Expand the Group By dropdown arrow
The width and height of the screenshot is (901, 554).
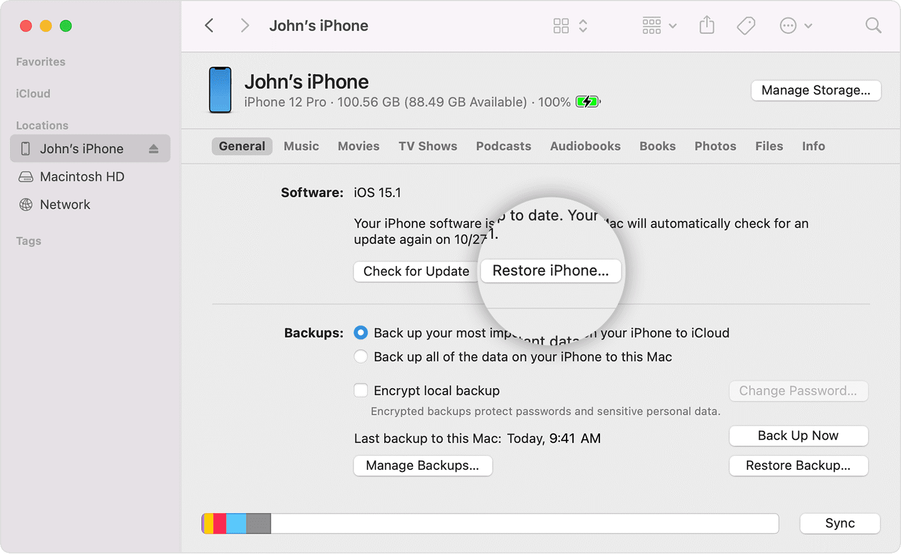673,26
